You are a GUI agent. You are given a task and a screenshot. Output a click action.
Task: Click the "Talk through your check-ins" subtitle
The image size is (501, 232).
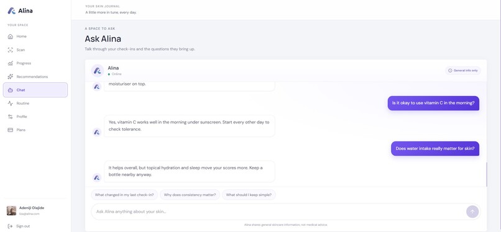pos(140,49)
